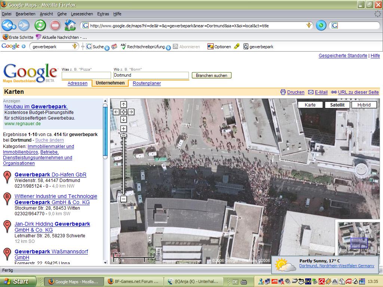Switch map view to Satellit
The height and width of the screenshot is (287, 383).
(x=337, y=105)
